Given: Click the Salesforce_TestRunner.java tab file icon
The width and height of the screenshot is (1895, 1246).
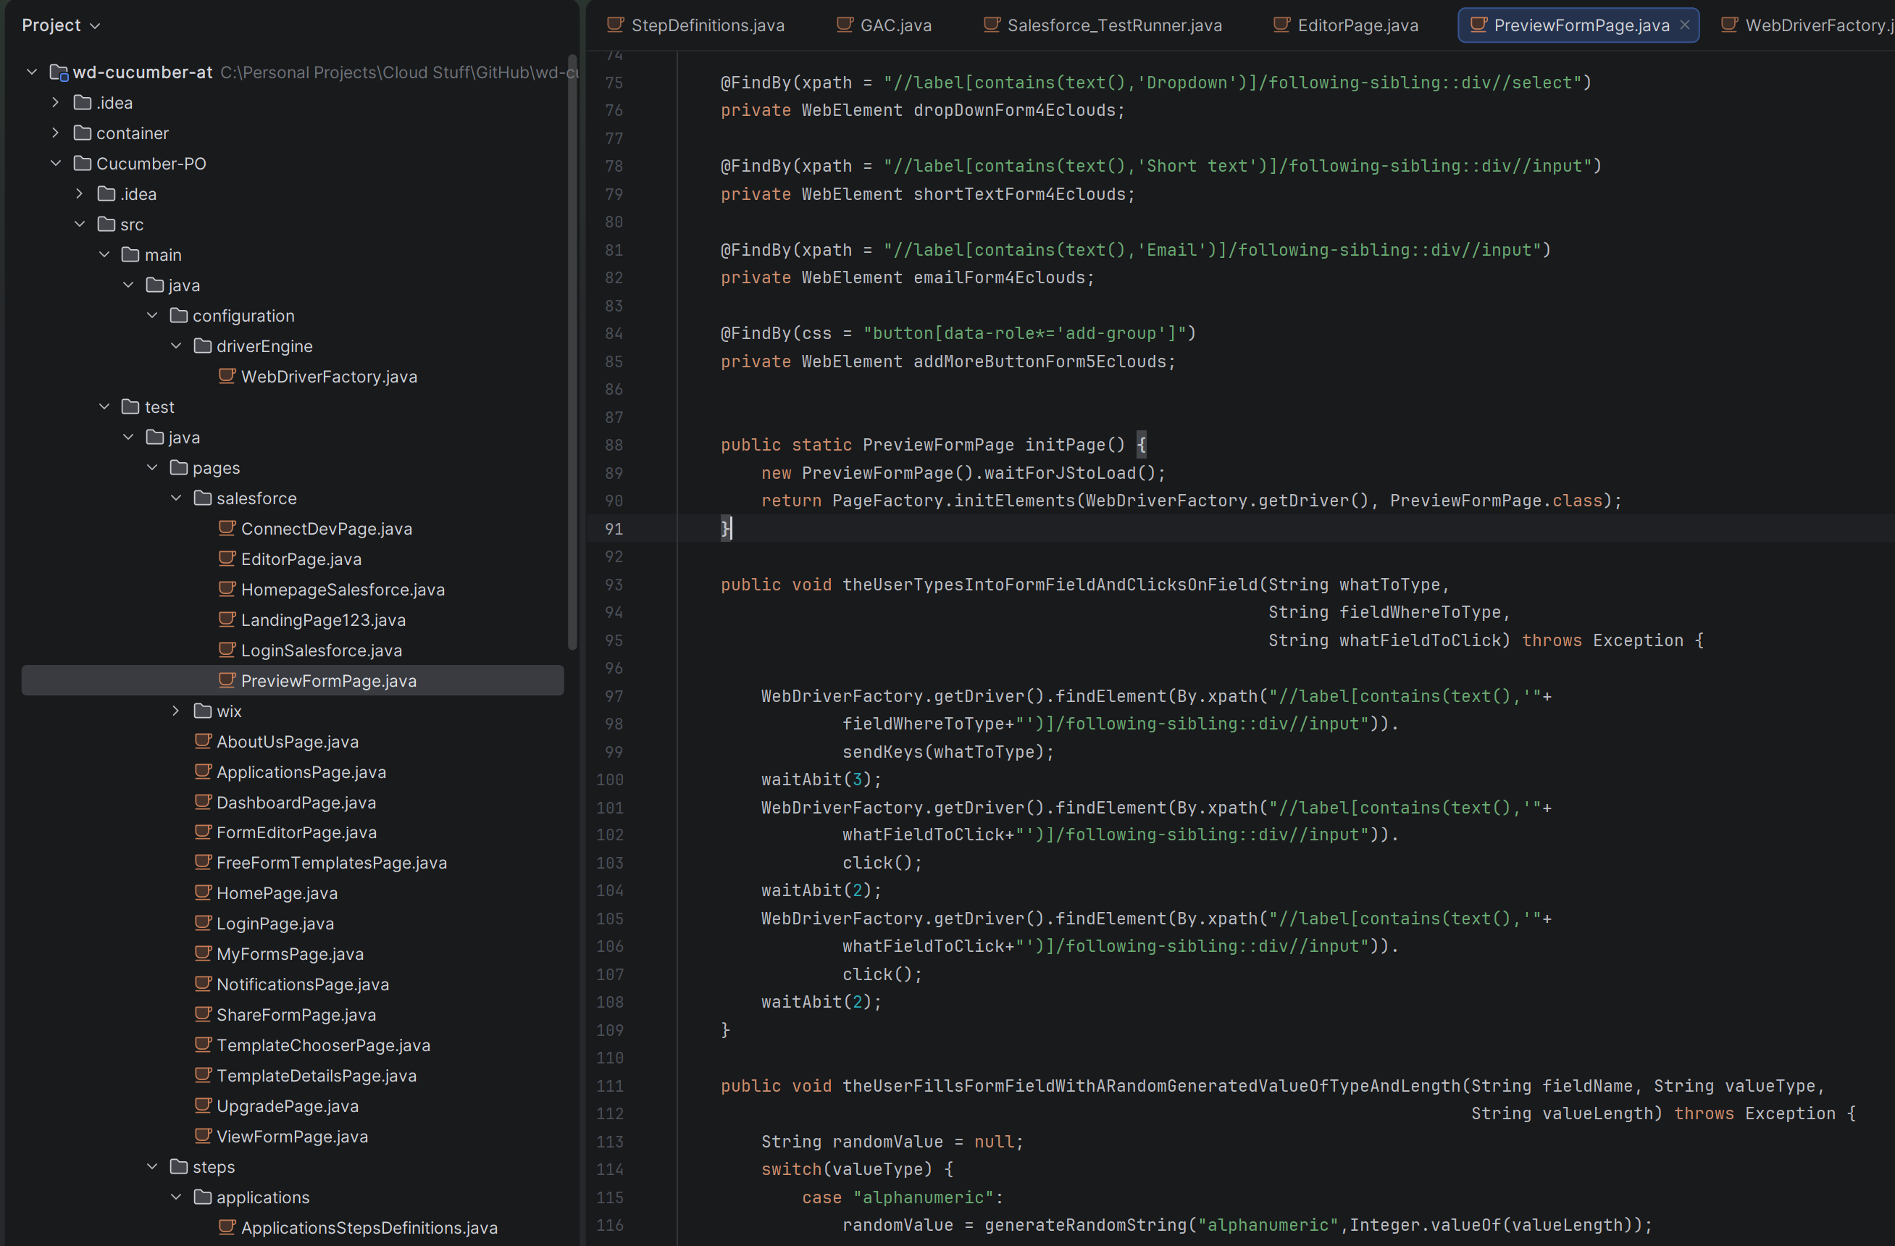Looking at the screenshot, I should (x=992, y=25).
